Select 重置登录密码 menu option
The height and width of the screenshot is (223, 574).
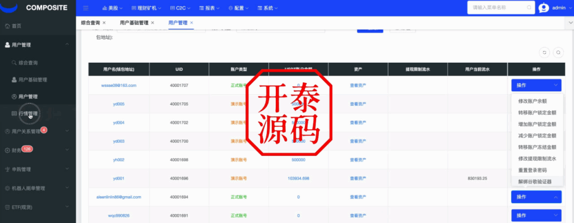pyautogui.click(x=533, y=170)
